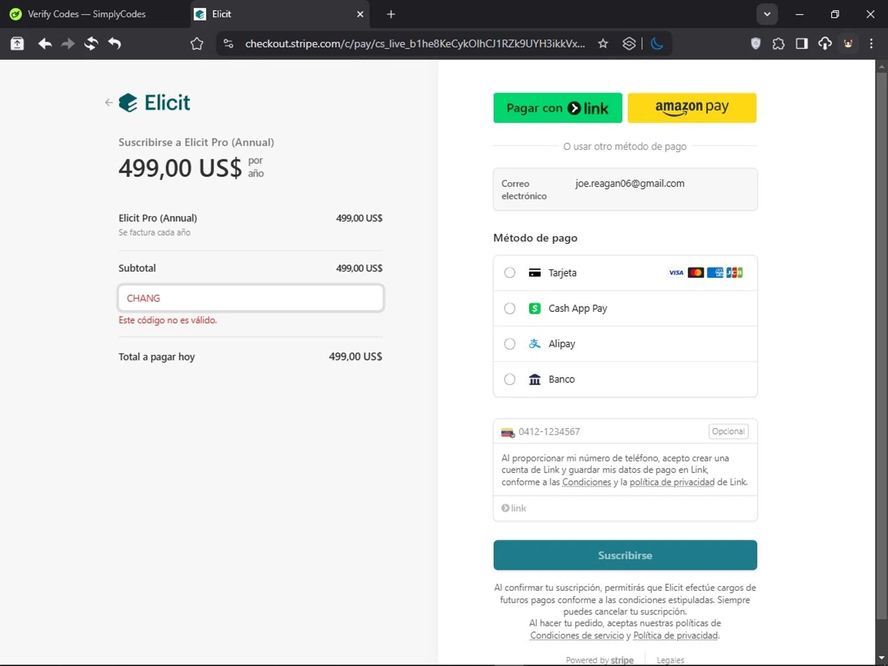Click Pagar con link button

pos(558,108)
